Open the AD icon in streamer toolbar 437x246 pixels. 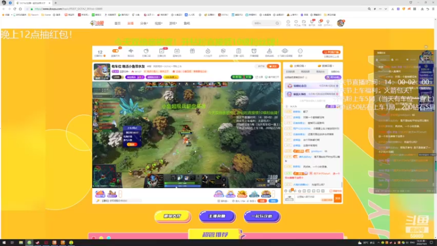(176, 51)
